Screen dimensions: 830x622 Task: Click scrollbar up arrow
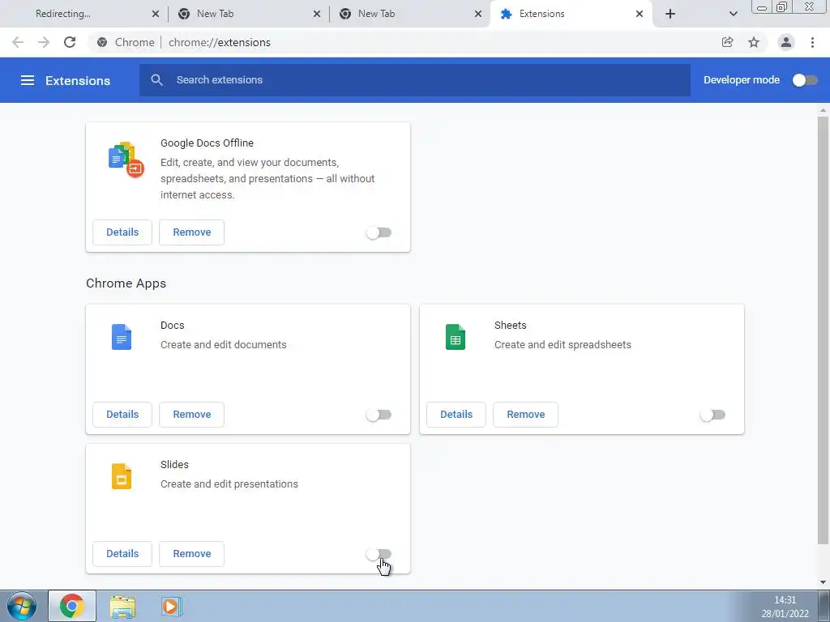point(823,110)
